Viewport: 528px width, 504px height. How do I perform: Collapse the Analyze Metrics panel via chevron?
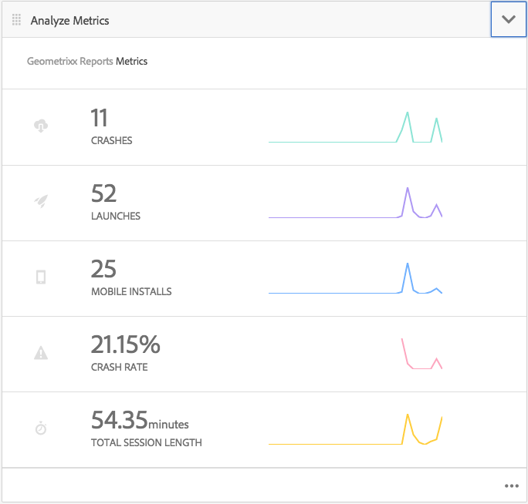click(509, 19)
